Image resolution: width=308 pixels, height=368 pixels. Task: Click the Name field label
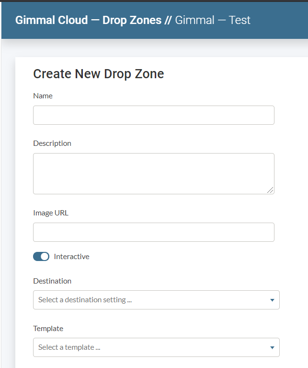pyautogui.click(x=43, y=95)
